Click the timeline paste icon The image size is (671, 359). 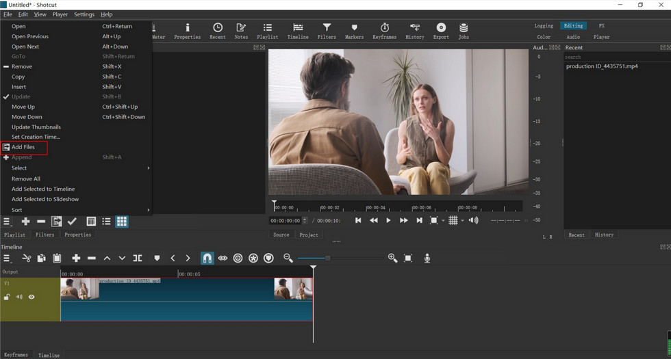point(56,258)
